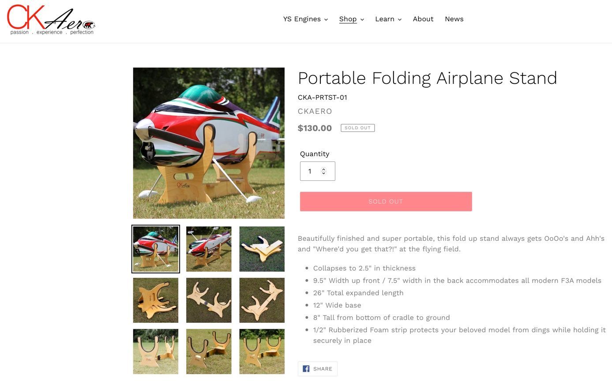Select the first thumbnail of plane on stand
The height and width of the screenshot is (389, 612).
coord(156,249)
